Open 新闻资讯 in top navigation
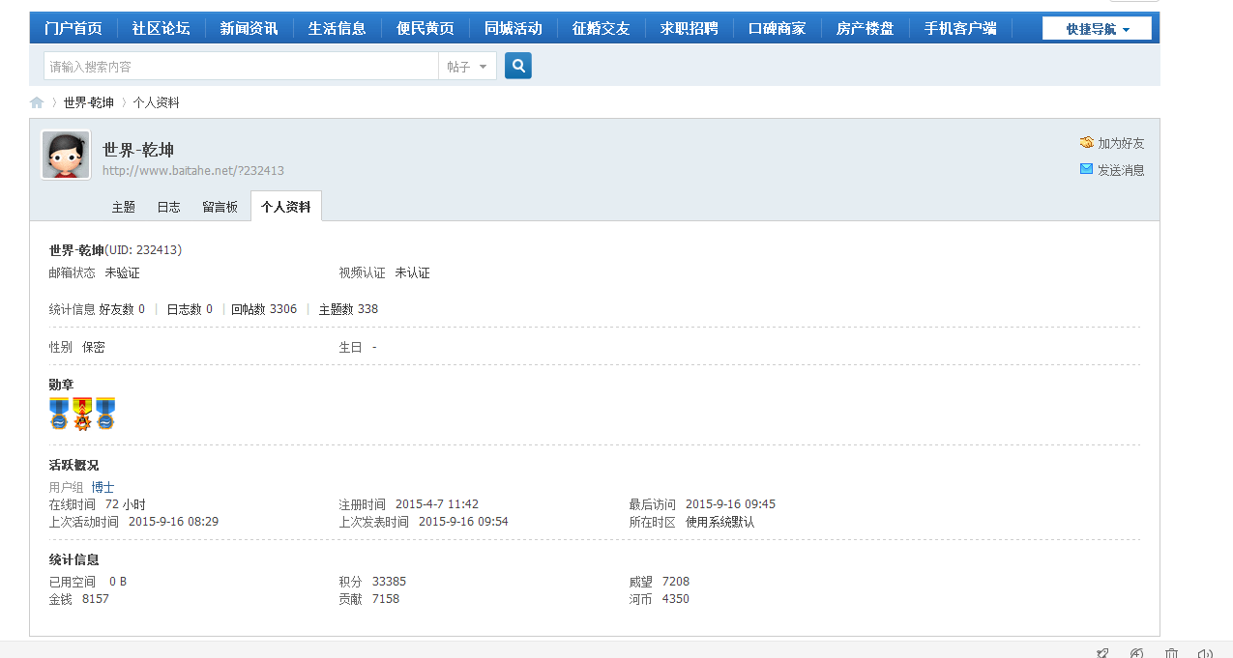This screenshot has width=1233, height=658. (x=250, y=28)
